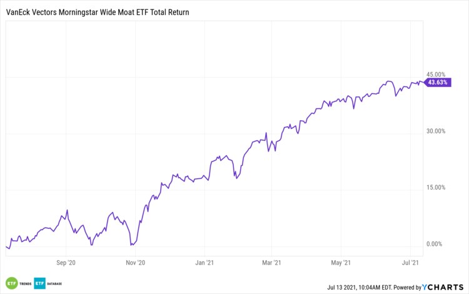Click the ETF Database blue logo
This screenshot has height=294, width=469.
click(x=39, y=283)
